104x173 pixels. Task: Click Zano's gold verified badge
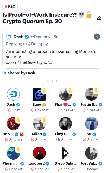point(44,105)
